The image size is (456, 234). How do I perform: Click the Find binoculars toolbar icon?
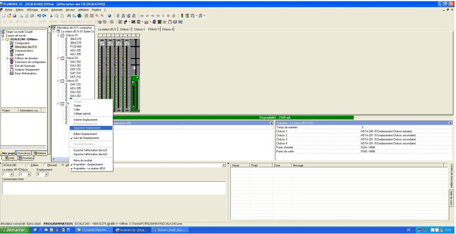click(x=69, y=16)
